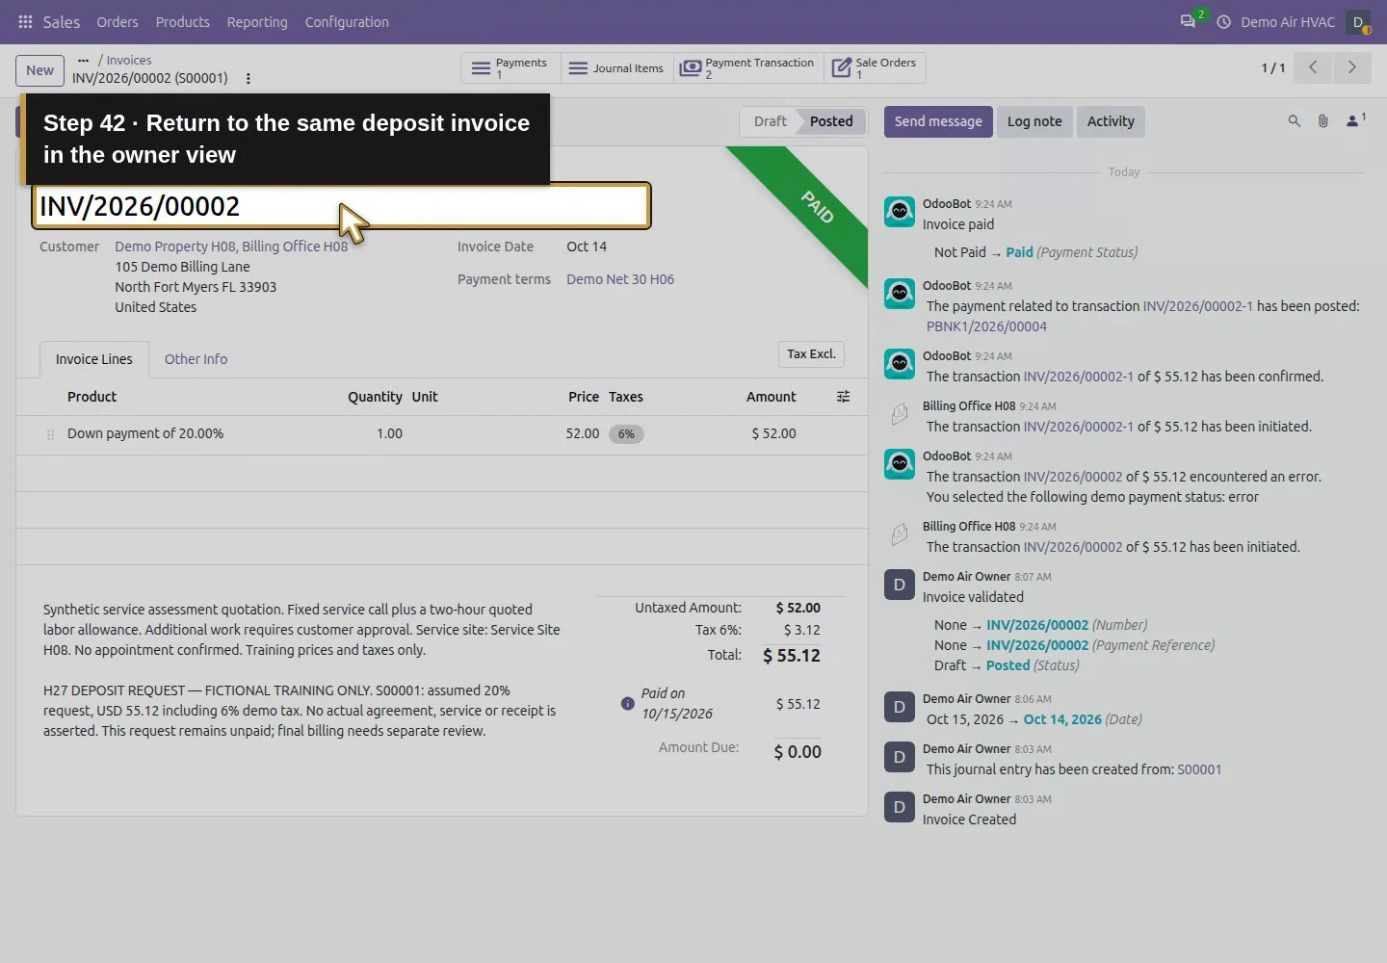This screenshot has height=963, width=1387.
Task: Click the pager showing 1 / 1
Action: coord(1273,68)
